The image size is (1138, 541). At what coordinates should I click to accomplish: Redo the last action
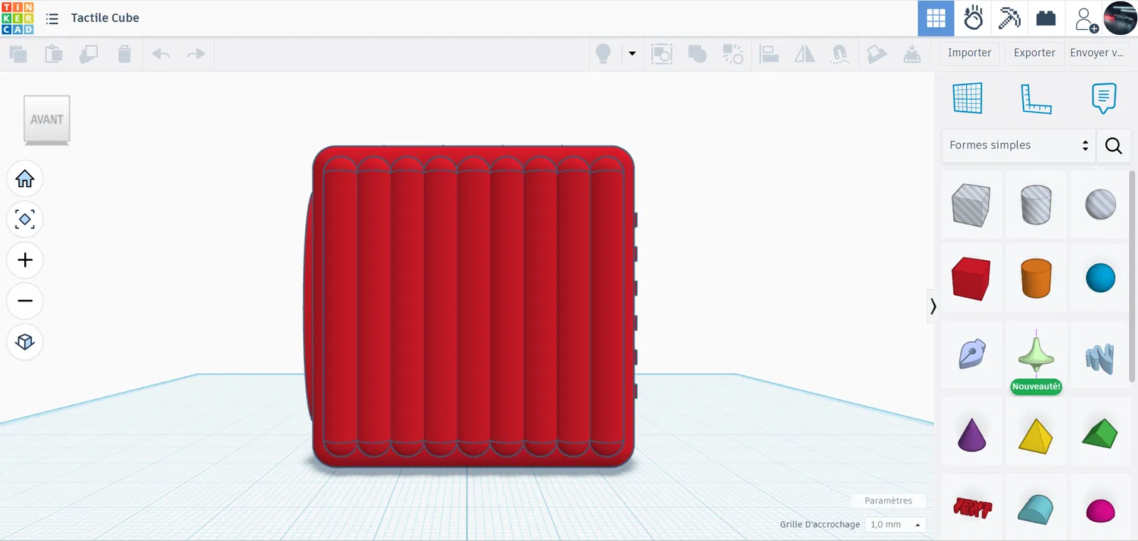pyautogui.click(x=196, y=54)
